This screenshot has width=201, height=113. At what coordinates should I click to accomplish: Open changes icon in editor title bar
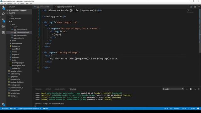pos(191,7)
